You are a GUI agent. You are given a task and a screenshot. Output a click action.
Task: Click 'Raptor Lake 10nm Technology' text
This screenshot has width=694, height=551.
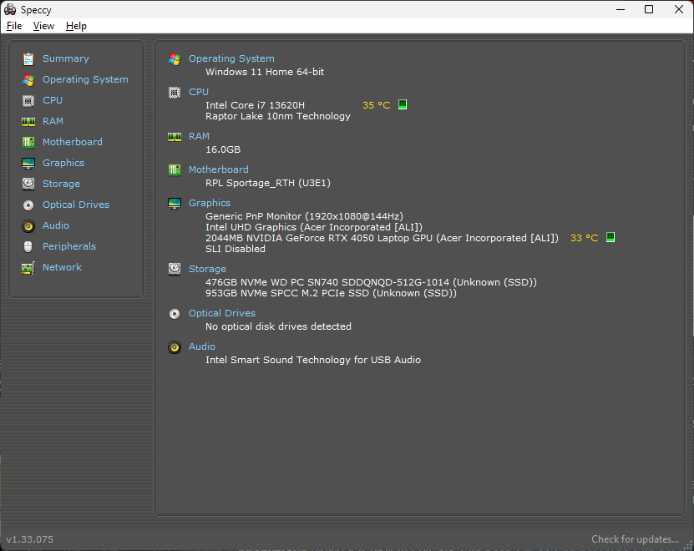[x=278, y=116]
